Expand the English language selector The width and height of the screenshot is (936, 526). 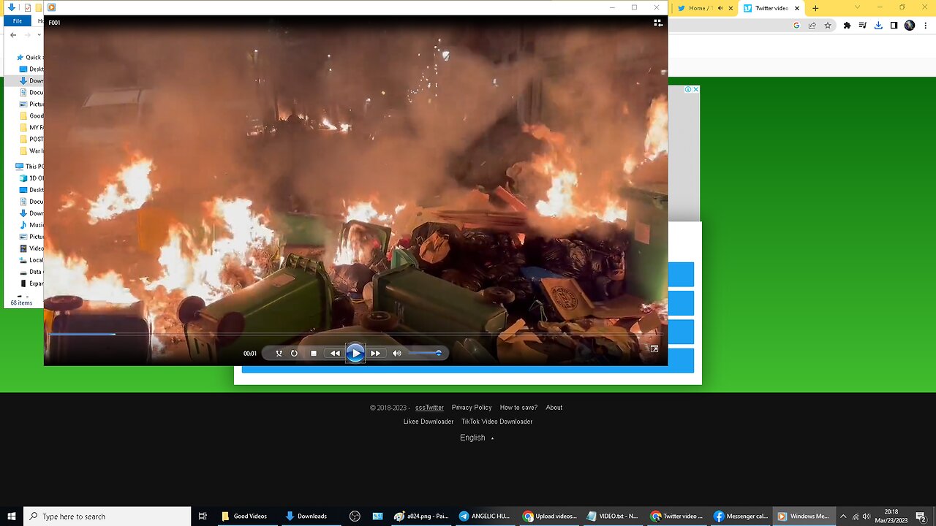[x=477, y=438]
